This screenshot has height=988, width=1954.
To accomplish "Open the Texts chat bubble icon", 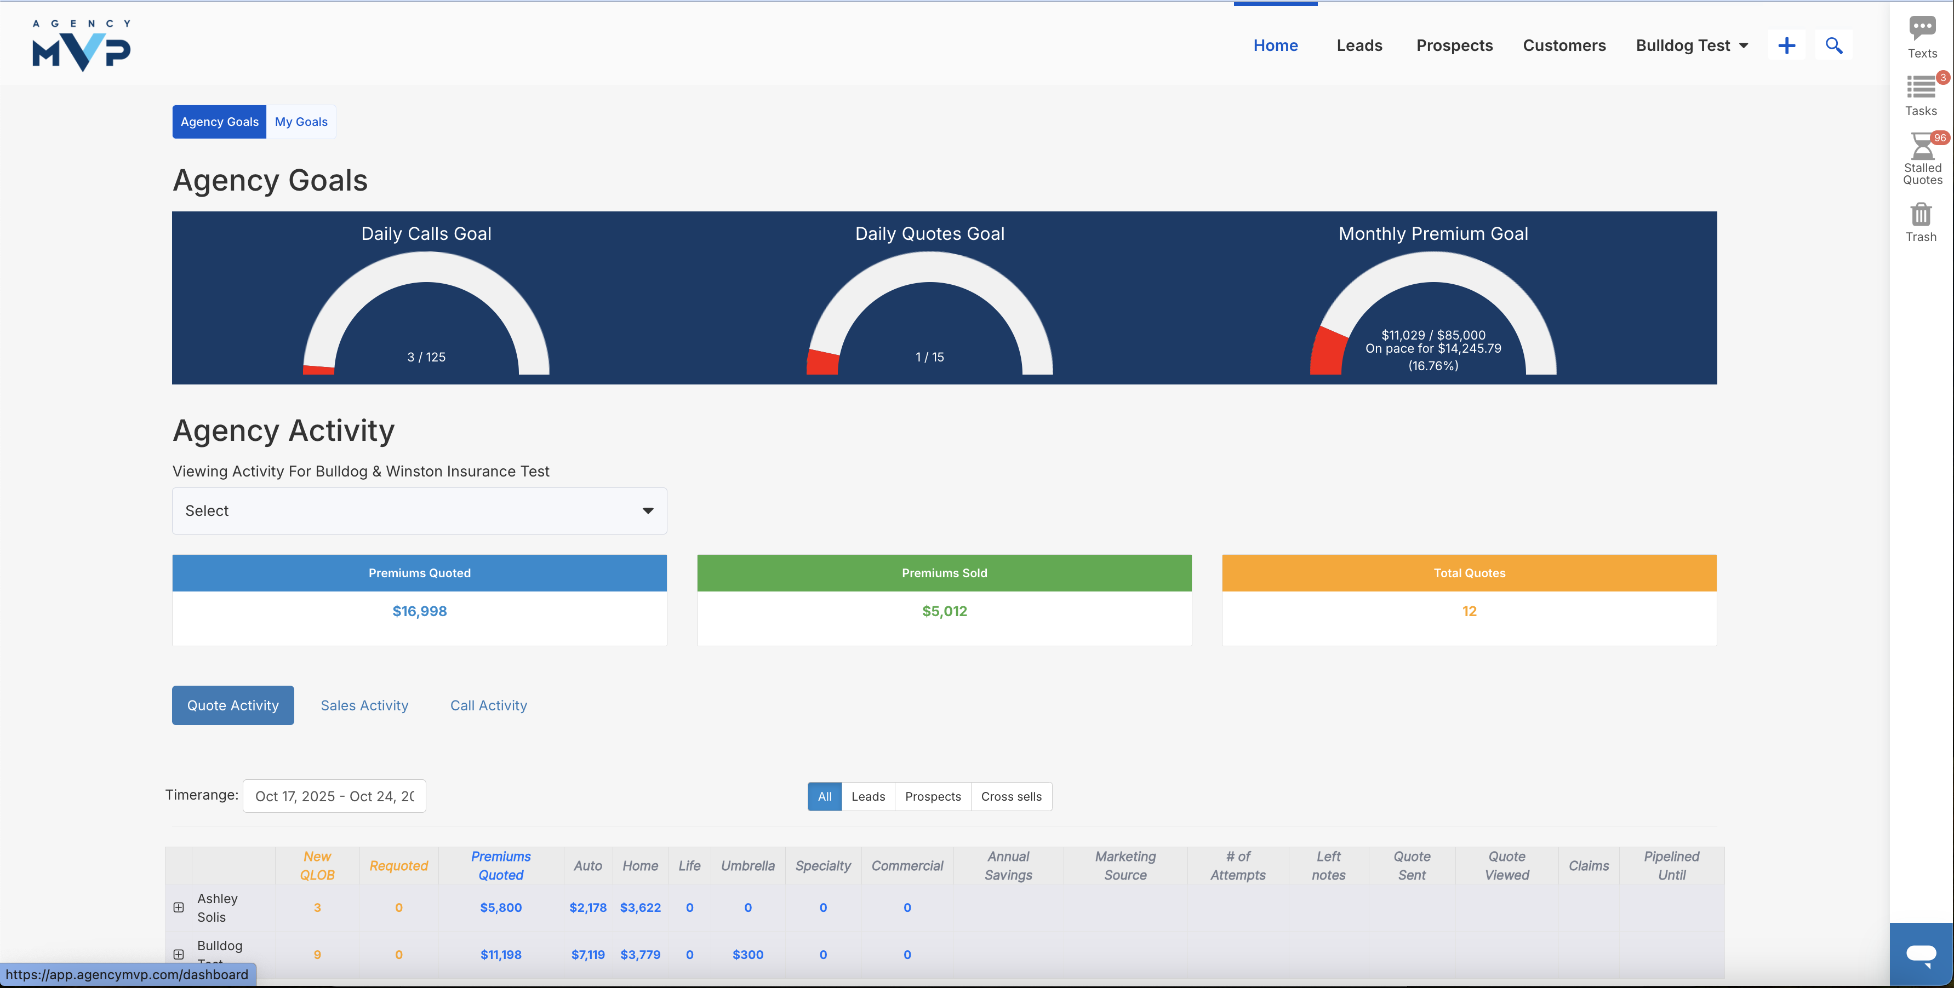I will tap(1921, 29).
